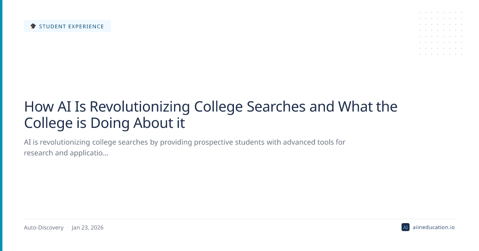Screen dimensions: 479x251
Task: Click the graduation cap icon
Action: click(33, 26)
